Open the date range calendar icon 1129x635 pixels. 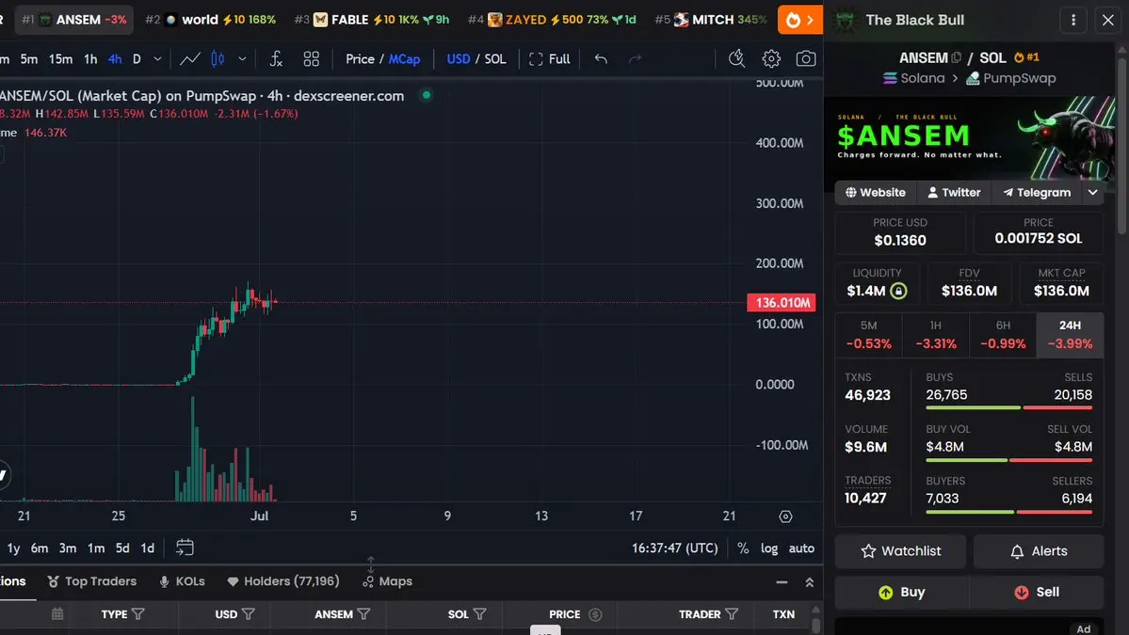185,548
